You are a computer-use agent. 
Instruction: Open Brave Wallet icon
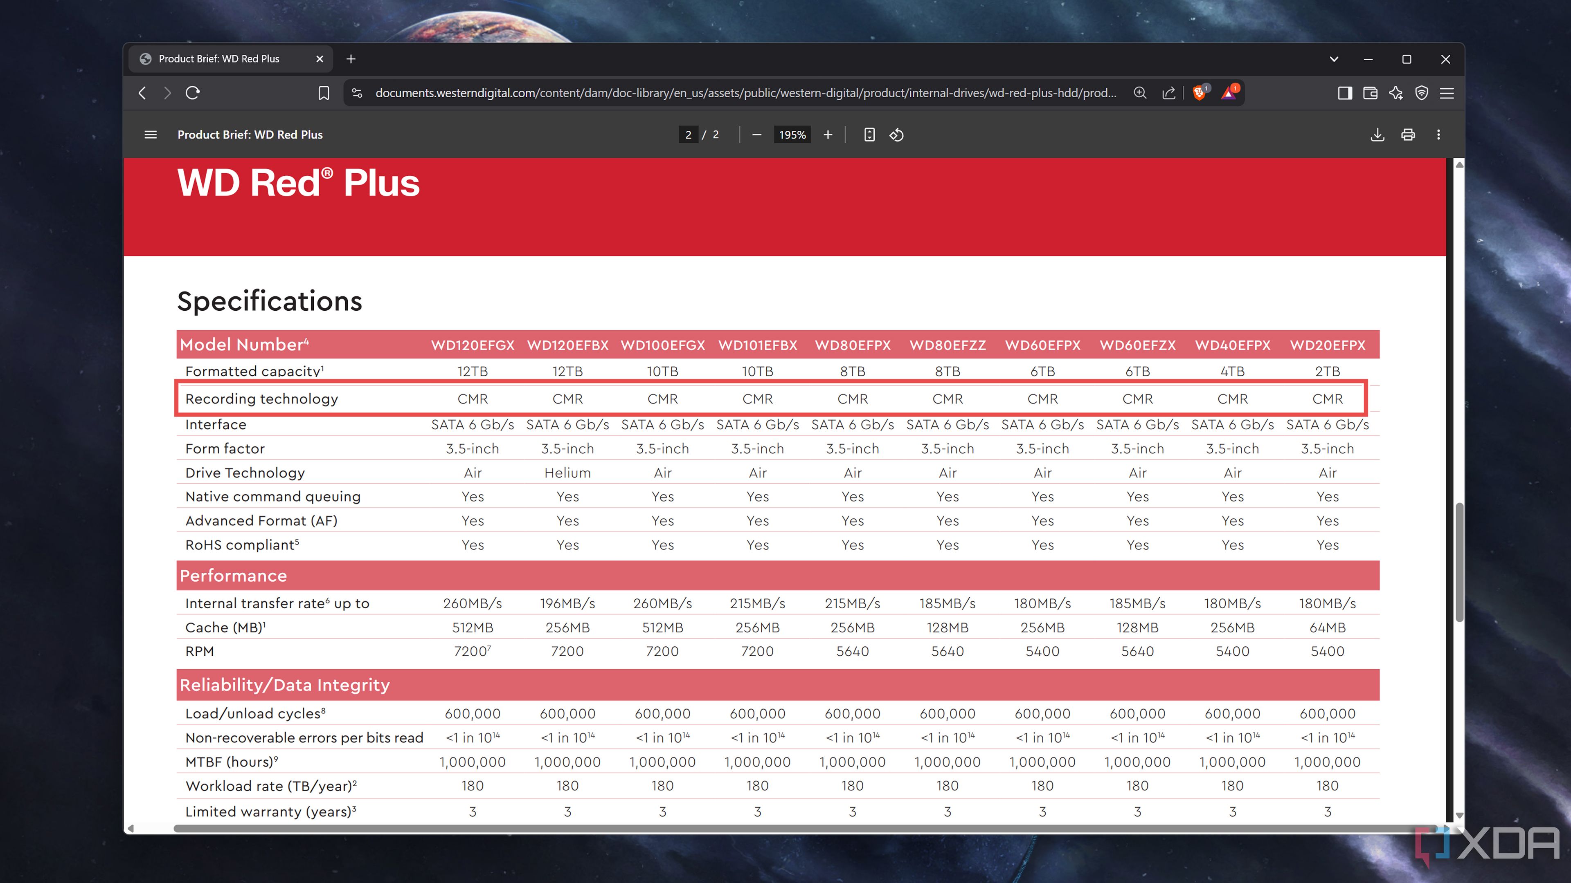(x=1371, y=93)
